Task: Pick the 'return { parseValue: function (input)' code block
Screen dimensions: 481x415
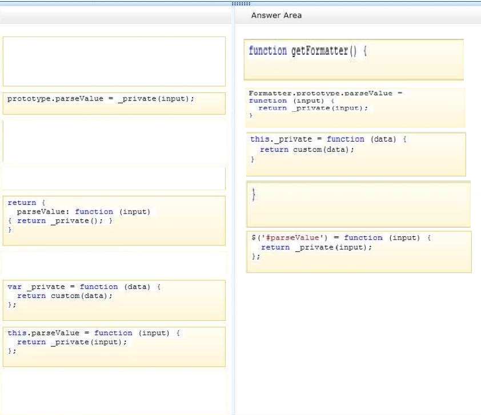Action: (x=114, y=221)
